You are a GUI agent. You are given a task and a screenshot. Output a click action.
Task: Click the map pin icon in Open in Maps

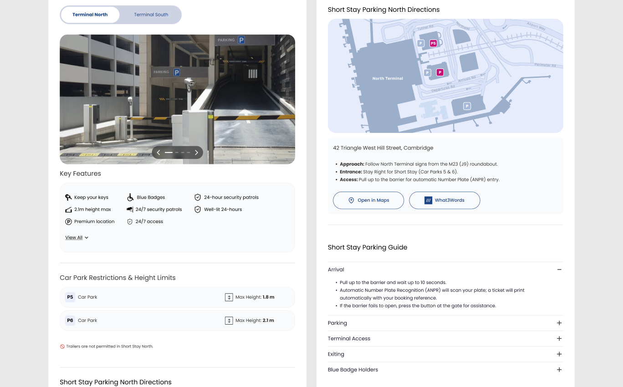[351, 200]
